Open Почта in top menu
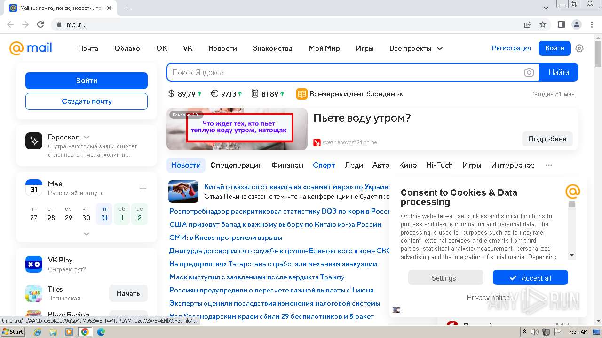This screenshot has width=602, height=338. 88,48
